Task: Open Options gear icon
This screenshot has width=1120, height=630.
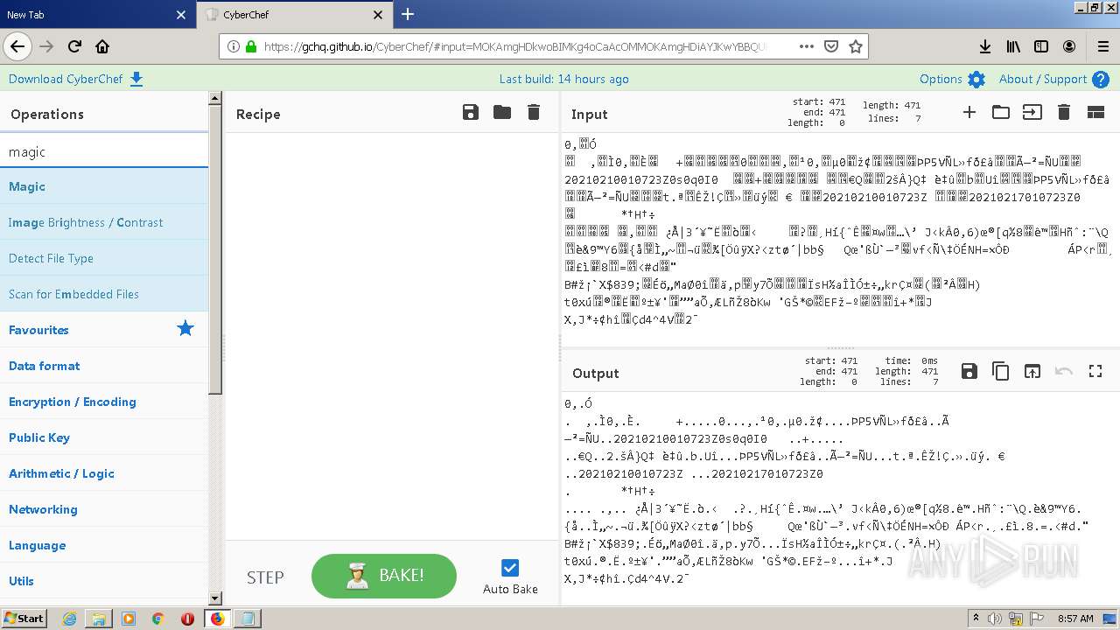Action: pyautogui.click(x=976, y=80)
